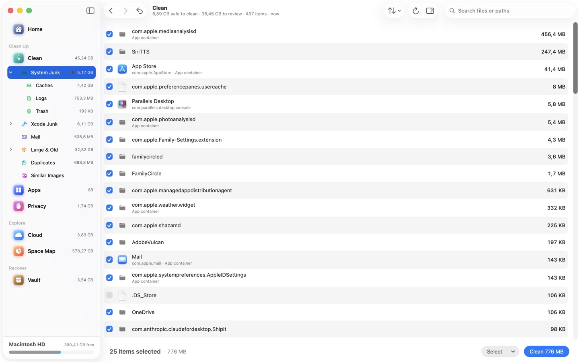Check the .DS_Store checkbox
Viewport: 579px width, 362px height.
click(109, 295)
